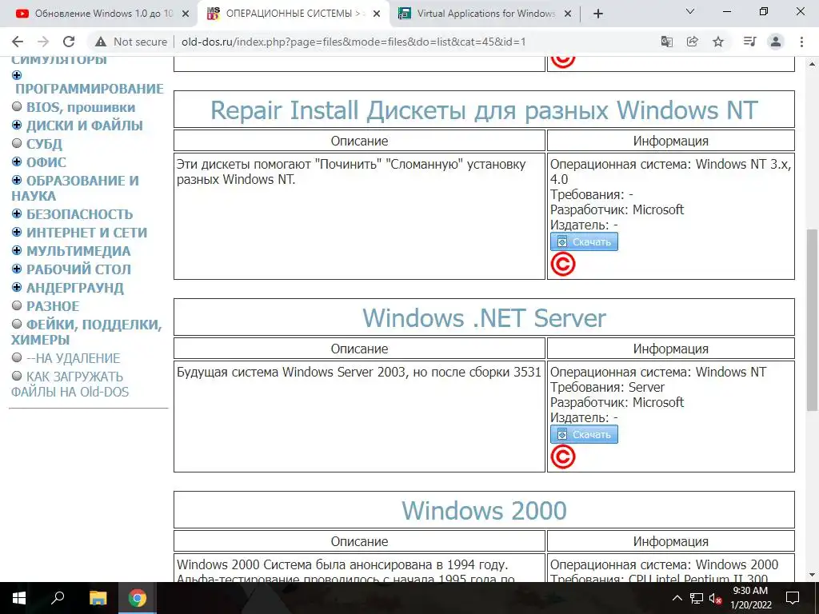The width and height of the screenshot is (819, 614).
Task: Close the ОПЕРАЦИОННЫЕ СИСТЕМЫ tab
Action: [x=377, y=14]
